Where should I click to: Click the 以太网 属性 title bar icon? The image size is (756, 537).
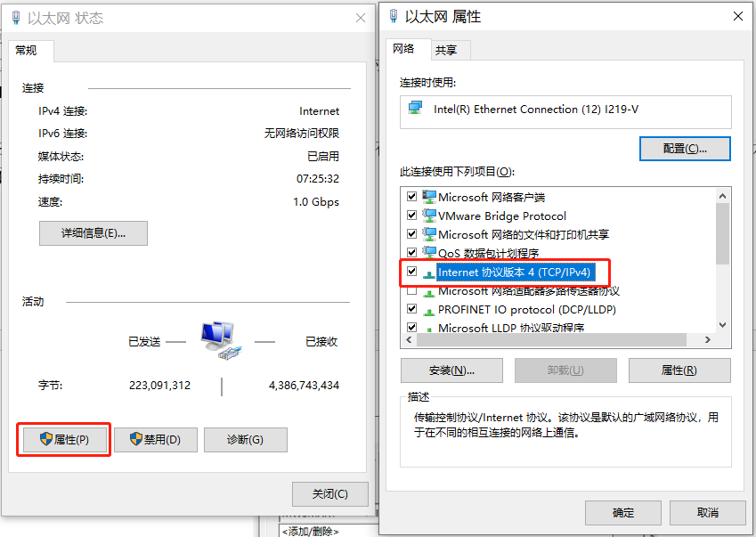(394, 16)
